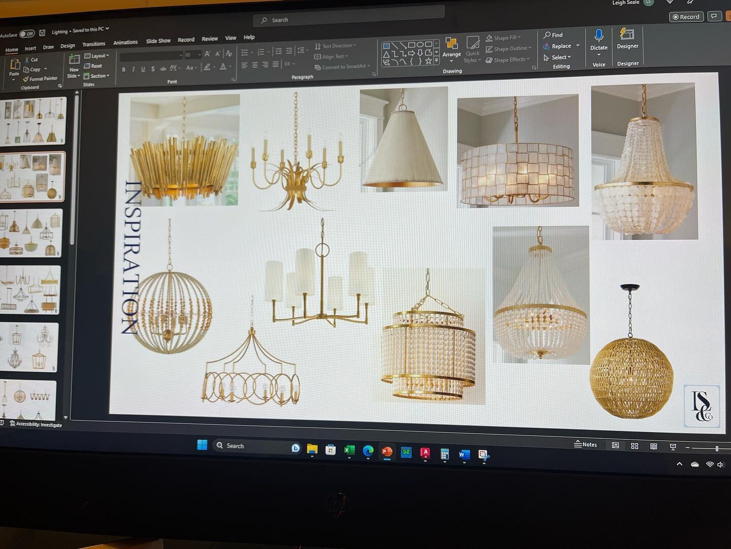Go to the Animations tab

[x=125, y=43]
